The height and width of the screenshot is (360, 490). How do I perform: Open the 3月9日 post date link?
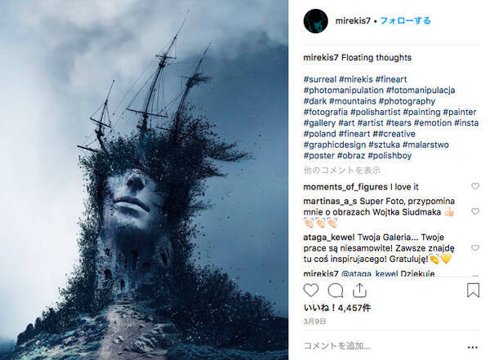[x=314, y=322]
